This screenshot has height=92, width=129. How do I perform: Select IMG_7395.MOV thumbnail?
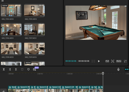(x=34, y=10)
